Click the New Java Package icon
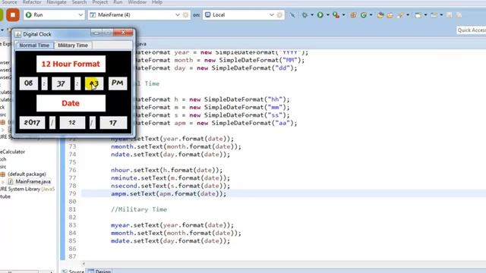The height and width of the screenshot is (273, 486). (x=353, y=15)
